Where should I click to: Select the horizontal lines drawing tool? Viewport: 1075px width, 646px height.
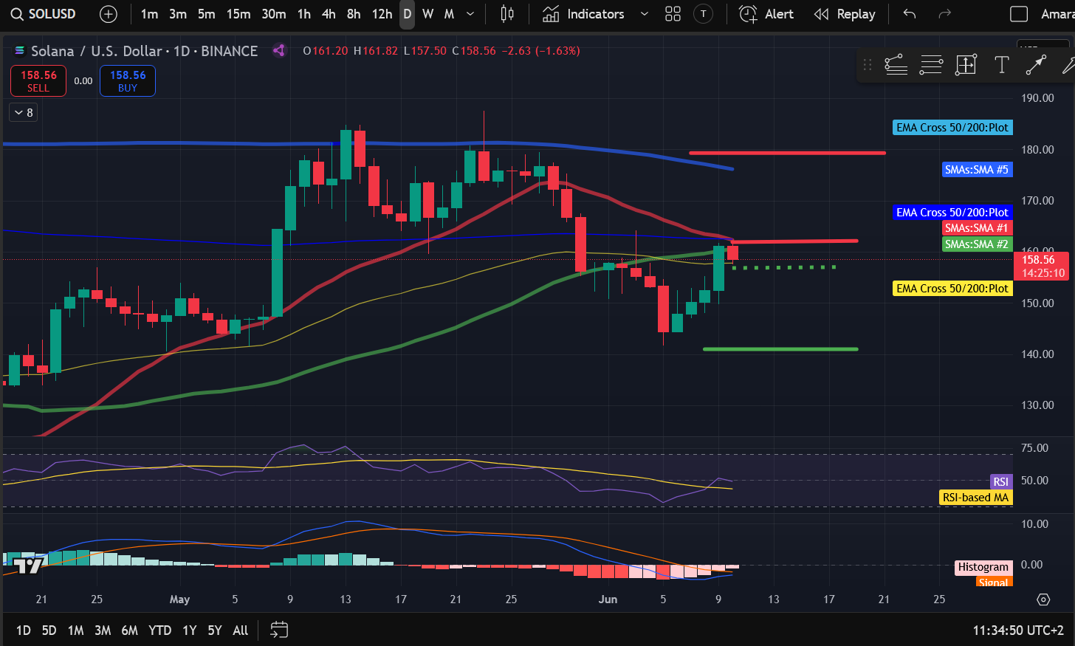point(931,65)
